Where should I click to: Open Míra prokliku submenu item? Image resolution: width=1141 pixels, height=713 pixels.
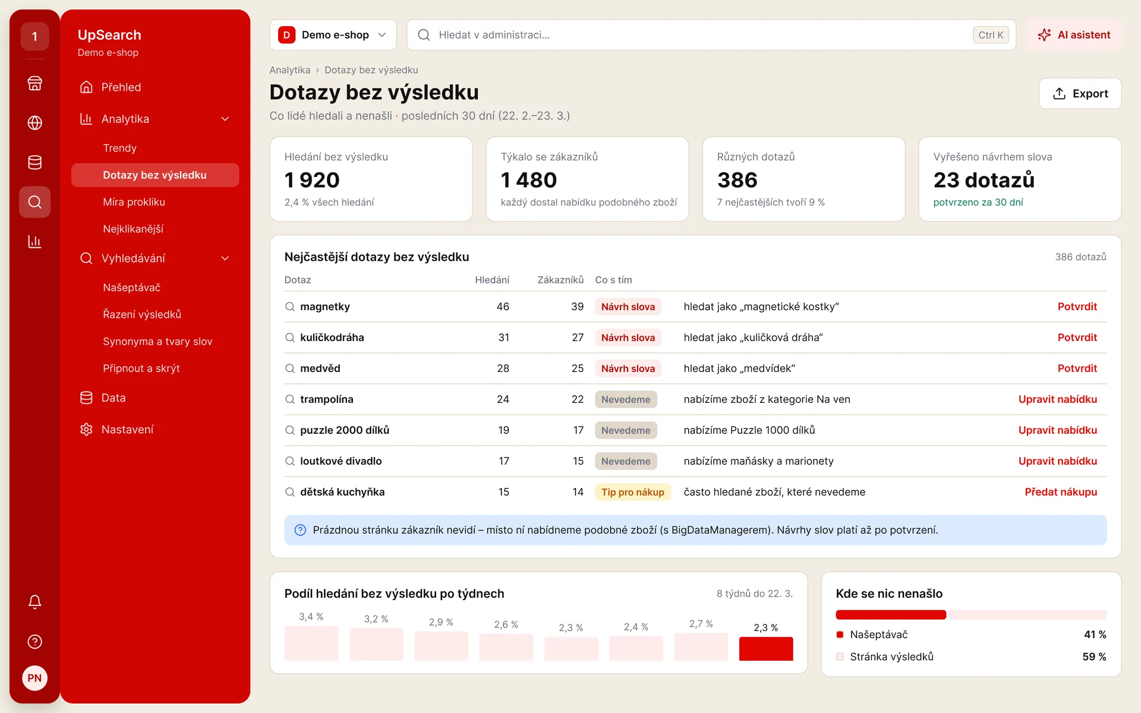pyautogui.click(x=155, y=202)
